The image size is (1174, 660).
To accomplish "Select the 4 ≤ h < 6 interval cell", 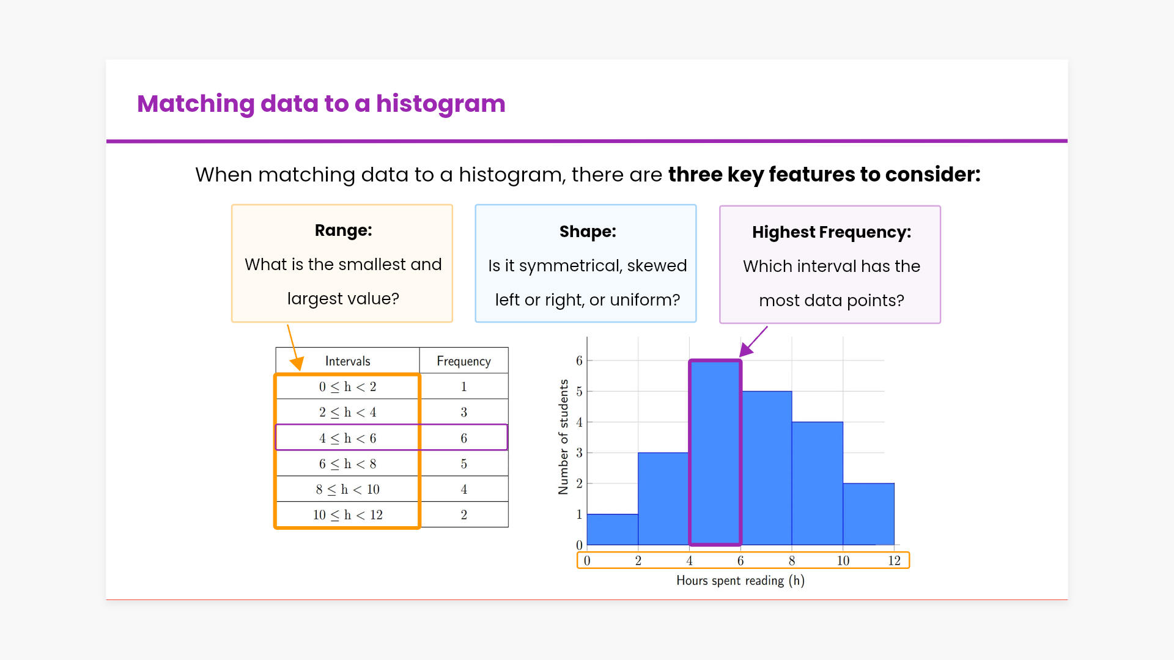I will (347, 438).
